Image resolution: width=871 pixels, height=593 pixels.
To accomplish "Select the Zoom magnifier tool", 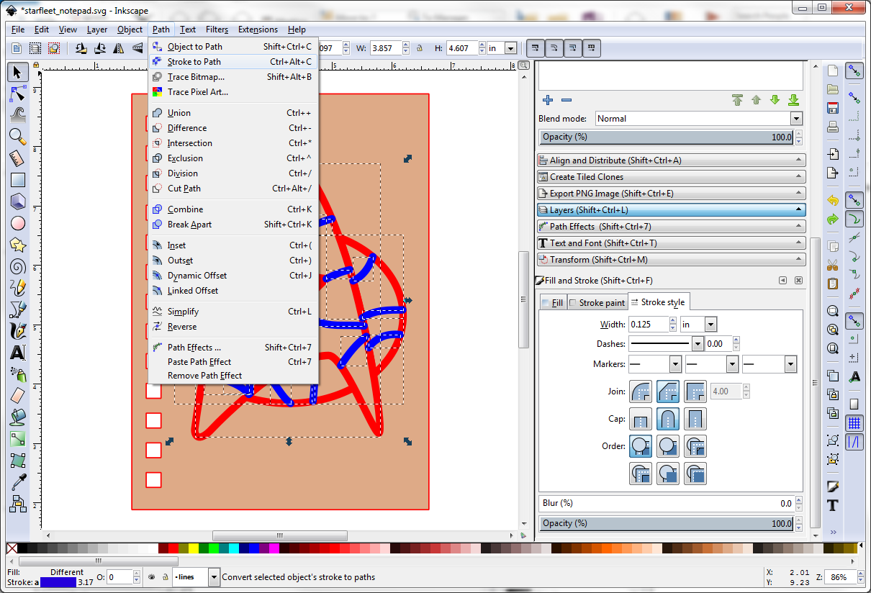I will [x=18, y=136].
